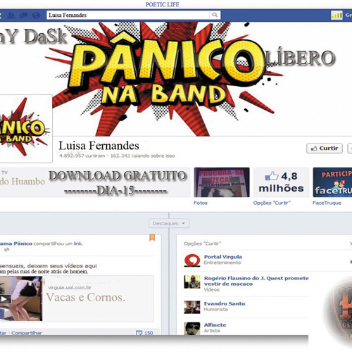Viewport: 352px width, 352px height.
Task: Click the search magnifier icon
Action: coord(215,15)
